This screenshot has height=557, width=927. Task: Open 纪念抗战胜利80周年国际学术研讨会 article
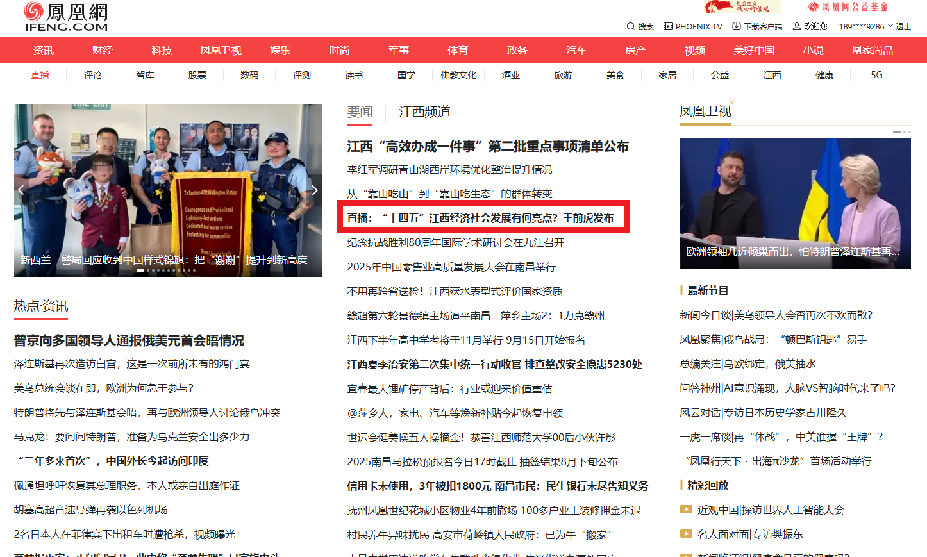[x=456, y=242]
